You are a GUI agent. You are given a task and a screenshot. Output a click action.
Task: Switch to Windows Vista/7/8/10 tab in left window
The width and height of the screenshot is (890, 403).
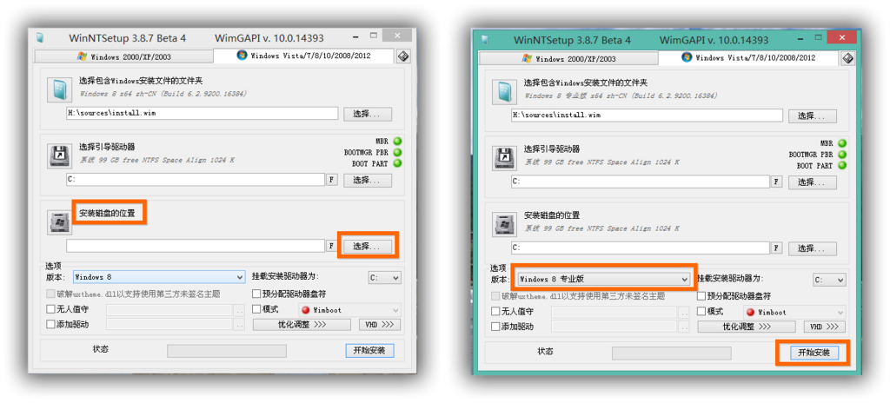(303, 56)
